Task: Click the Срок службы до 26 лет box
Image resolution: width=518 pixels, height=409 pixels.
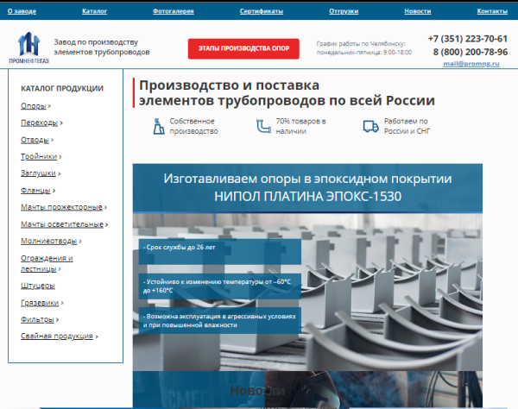Action: [219, 252]
